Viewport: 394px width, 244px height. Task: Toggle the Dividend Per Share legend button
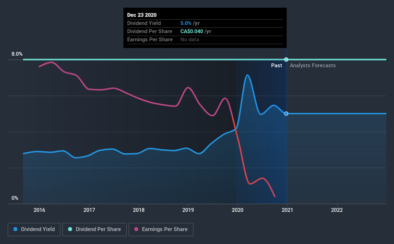pos(95,230)
